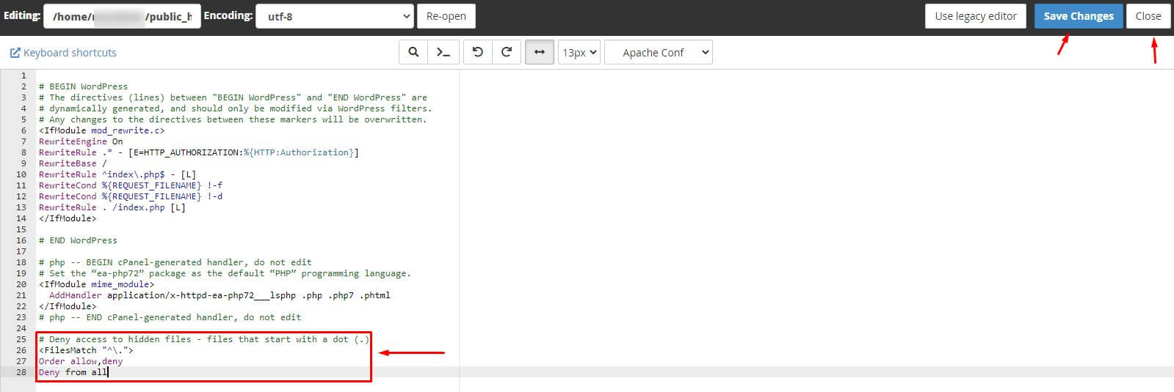Click line number 15 in gutter
The width and height of the screenshot is (1174, 392).
tap(21, 229)
